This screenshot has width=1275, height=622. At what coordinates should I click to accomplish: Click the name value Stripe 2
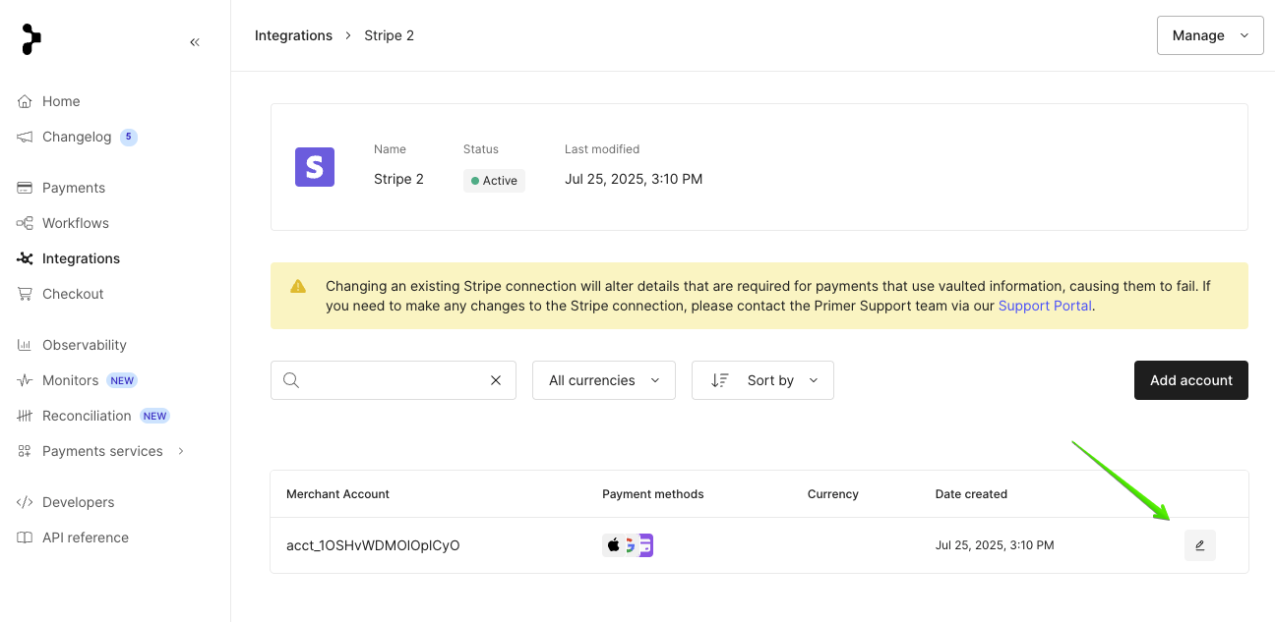click(x=398, y=179)
